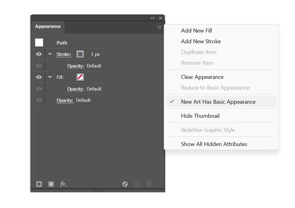This screenshot has height=208, width=295.
Task: Choose Add New Stroke from menu
Action: tap(221, 41)
